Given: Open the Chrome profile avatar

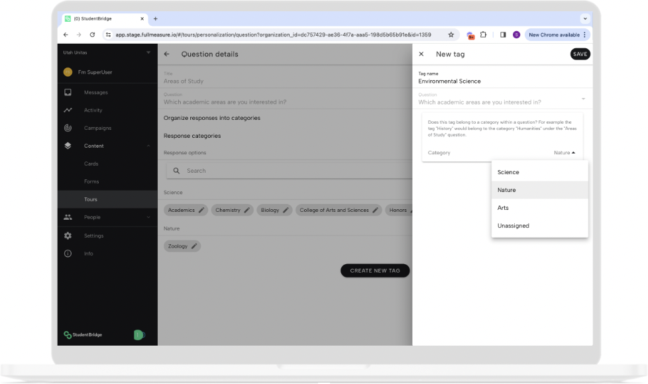Looking at the screenshot, I should (x=516, y=34).
